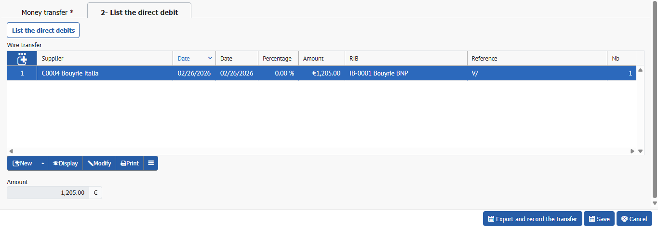
Task: Click the Print button
Action: [130, 163]
